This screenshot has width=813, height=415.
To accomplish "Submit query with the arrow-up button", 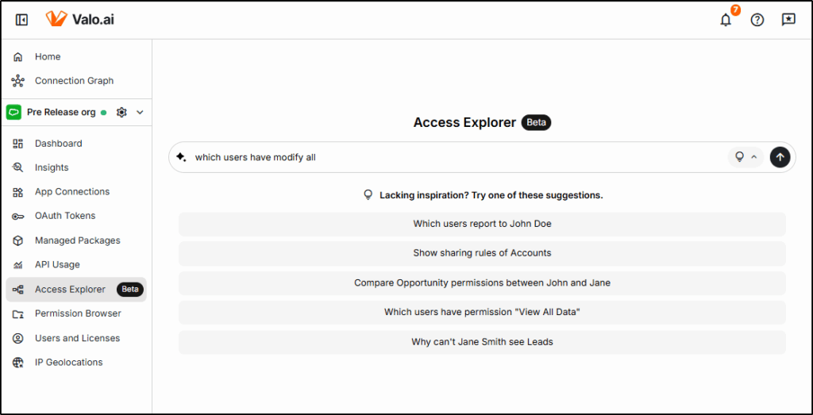I will point(780,157).
